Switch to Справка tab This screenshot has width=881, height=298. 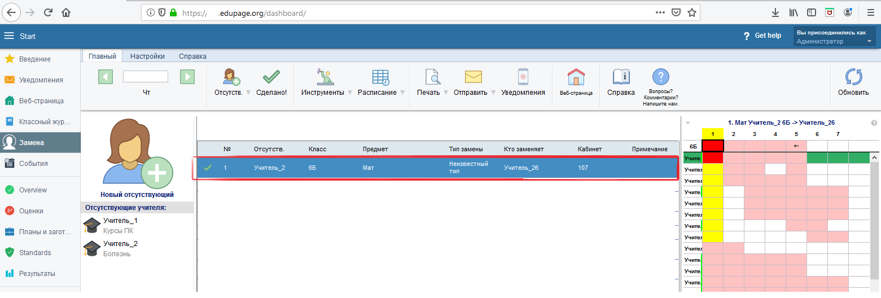[192, 56]
